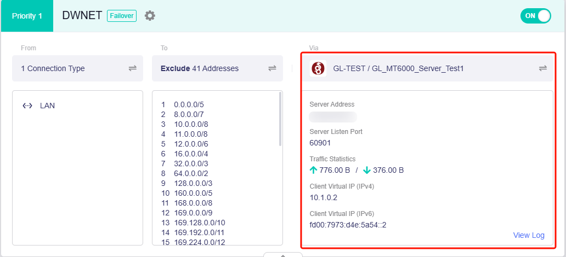Image resolution: width=566 pixels, height=257 pixels.
Task: Click the swap arrows in Exclude Addresses box
Action: coord(272,68)
